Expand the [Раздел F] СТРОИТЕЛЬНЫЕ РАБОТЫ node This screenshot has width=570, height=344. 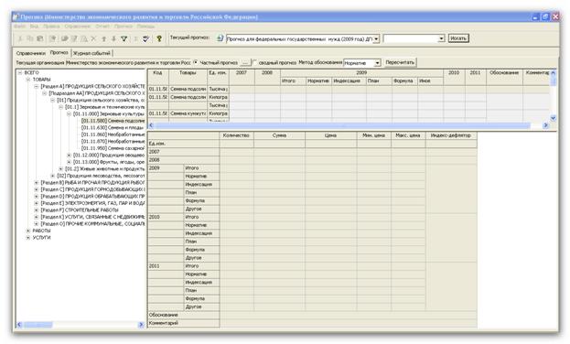[x=37, y=210]
